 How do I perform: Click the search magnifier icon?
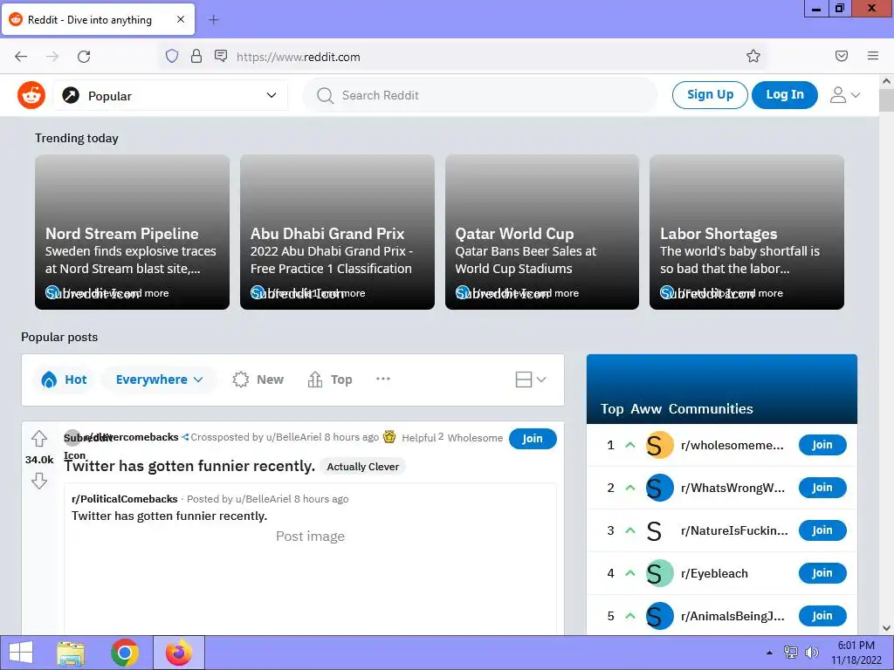point(325,96)
